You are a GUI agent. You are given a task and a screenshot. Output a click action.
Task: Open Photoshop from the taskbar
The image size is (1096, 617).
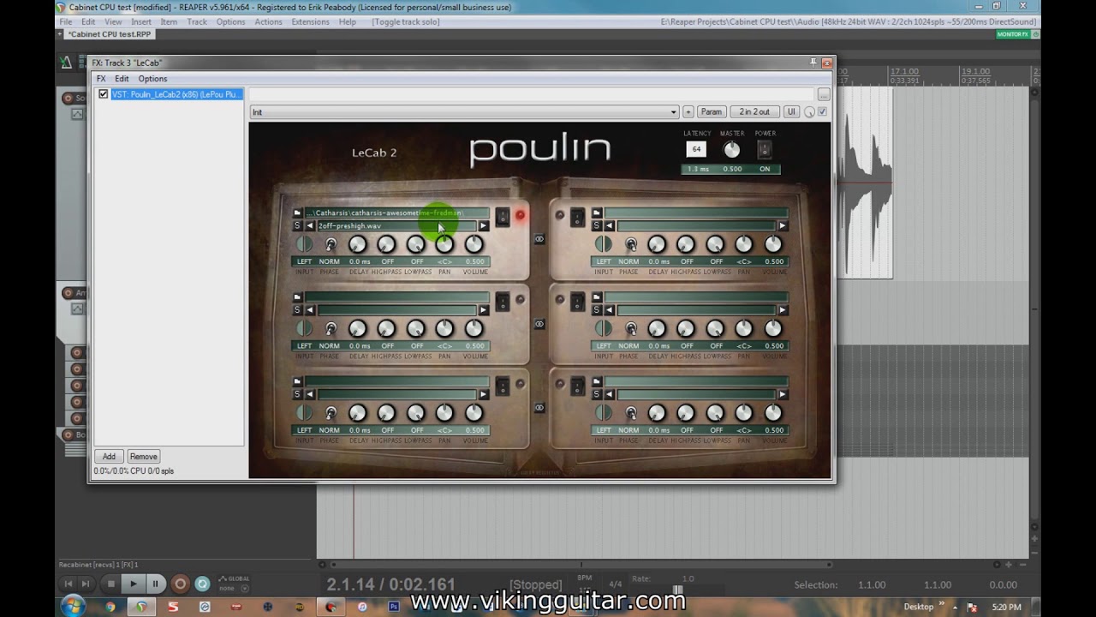[394, 607]
